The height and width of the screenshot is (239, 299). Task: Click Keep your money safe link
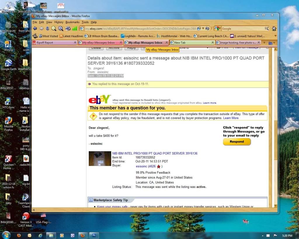(x=112, y=206)
